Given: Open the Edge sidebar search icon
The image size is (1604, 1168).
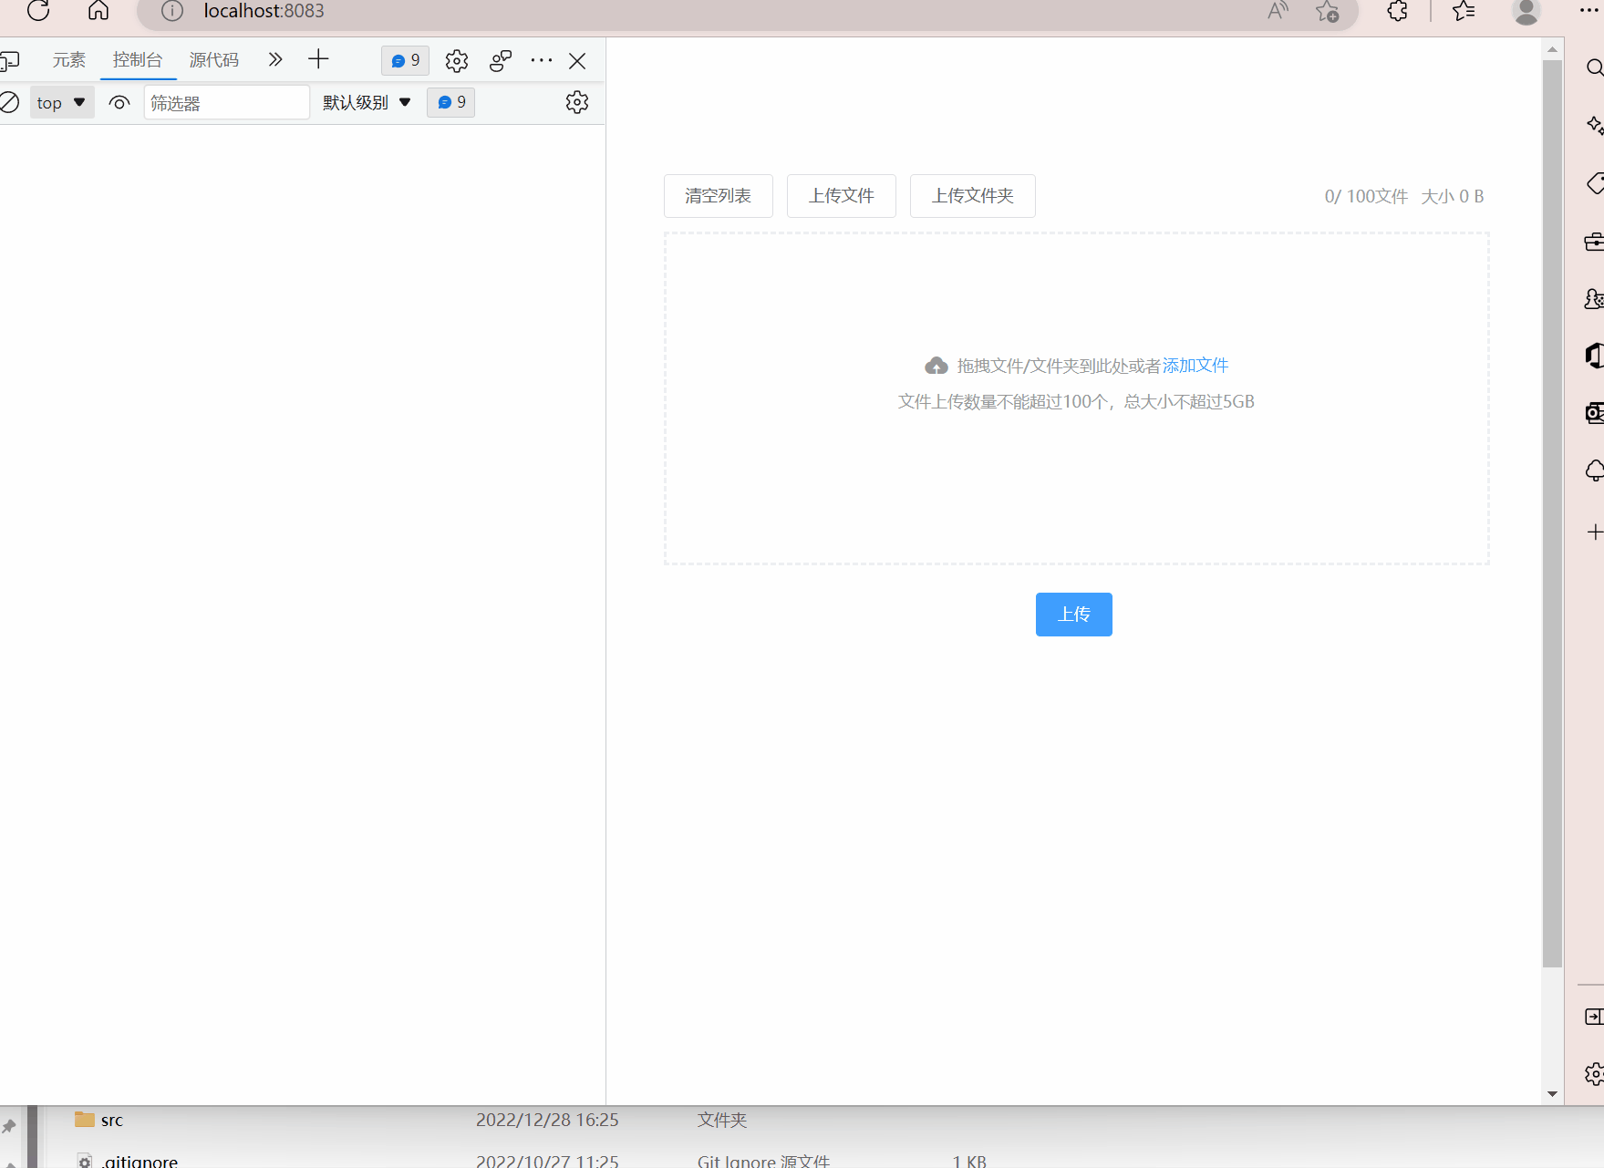Looking at the screenshot, I should [x=1594, y=68].
